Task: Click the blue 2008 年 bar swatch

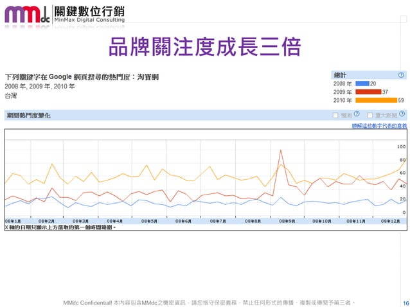Action: [362, 83]
